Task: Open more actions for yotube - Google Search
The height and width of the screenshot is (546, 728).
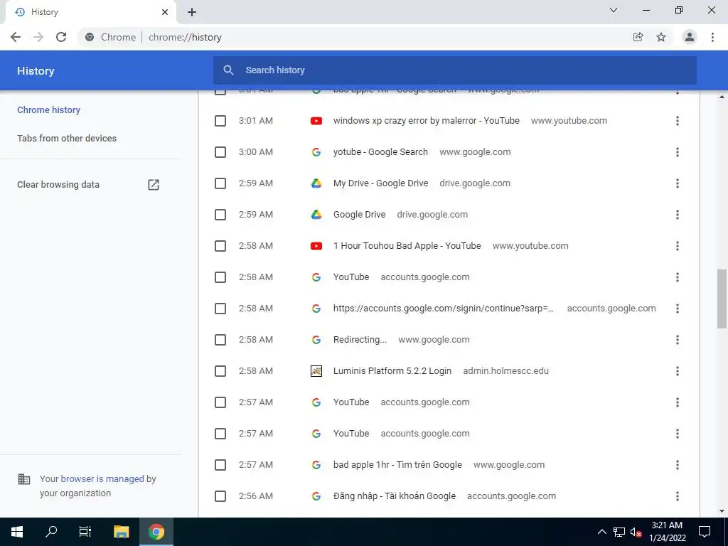Action: 678,152
